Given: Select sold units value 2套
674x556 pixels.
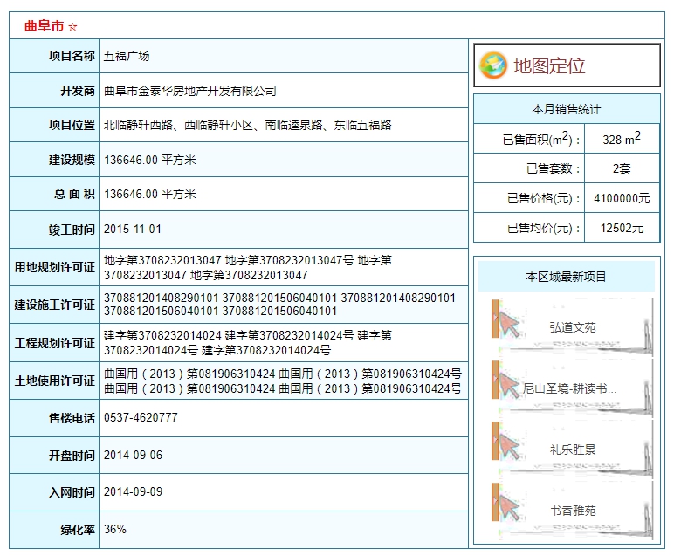Looking at the screenshot, I should click(622, 168).
